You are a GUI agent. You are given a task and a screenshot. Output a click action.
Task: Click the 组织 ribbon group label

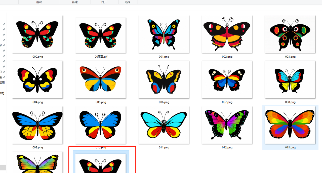pos(39,2)
